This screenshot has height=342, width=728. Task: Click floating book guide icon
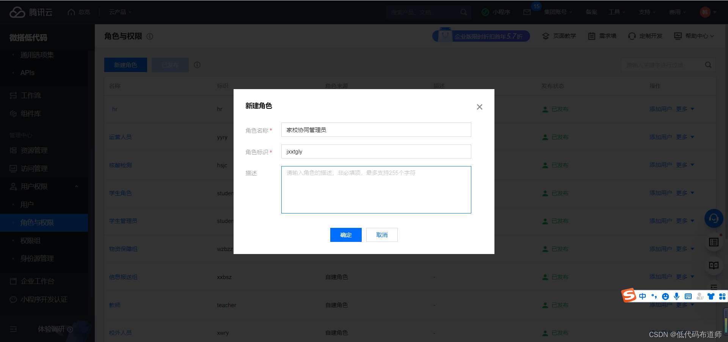pos(714,265)
